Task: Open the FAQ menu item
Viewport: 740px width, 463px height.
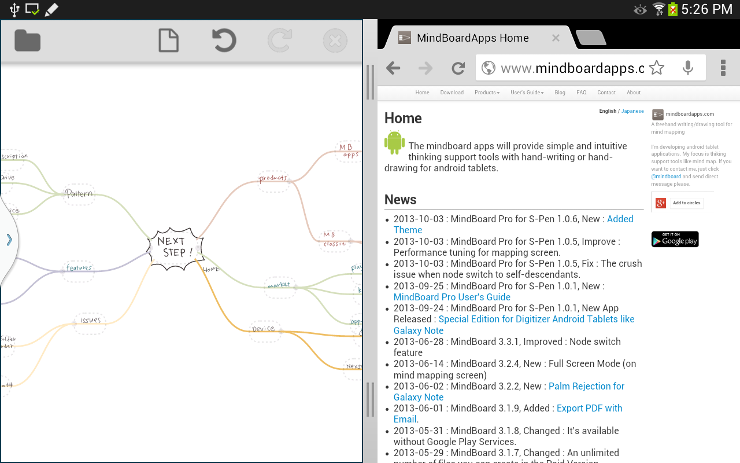Action: tap(581, 93)
